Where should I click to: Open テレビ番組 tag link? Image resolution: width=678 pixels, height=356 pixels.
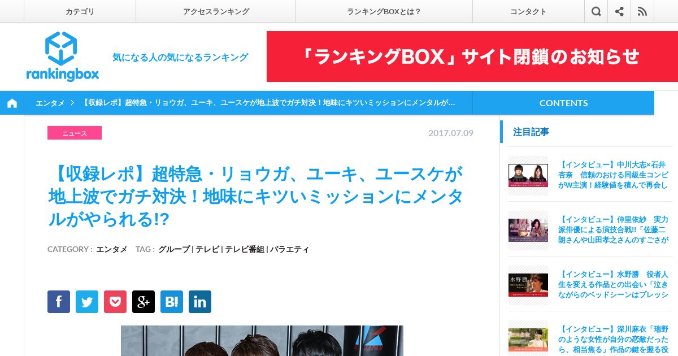pos(245,249)
